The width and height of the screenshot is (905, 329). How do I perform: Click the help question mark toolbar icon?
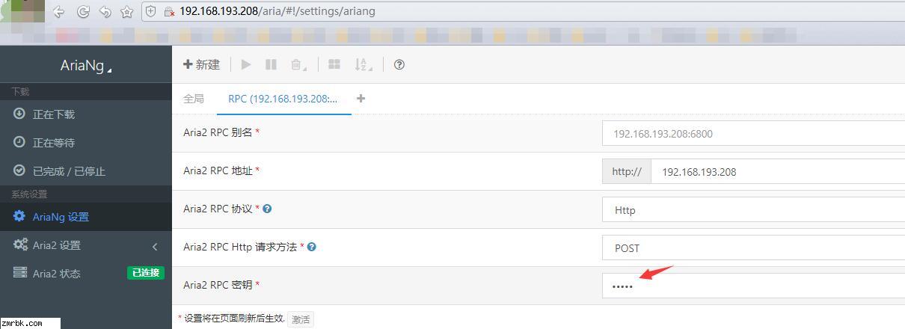pyautogui.click(x=399, y=64)
